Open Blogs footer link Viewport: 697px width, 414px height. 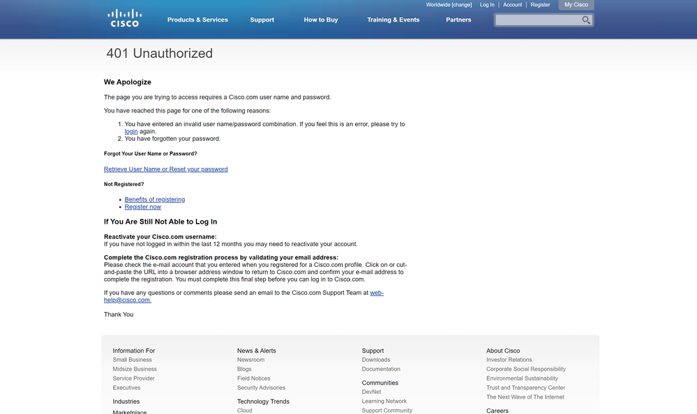[x=244, y=369]
